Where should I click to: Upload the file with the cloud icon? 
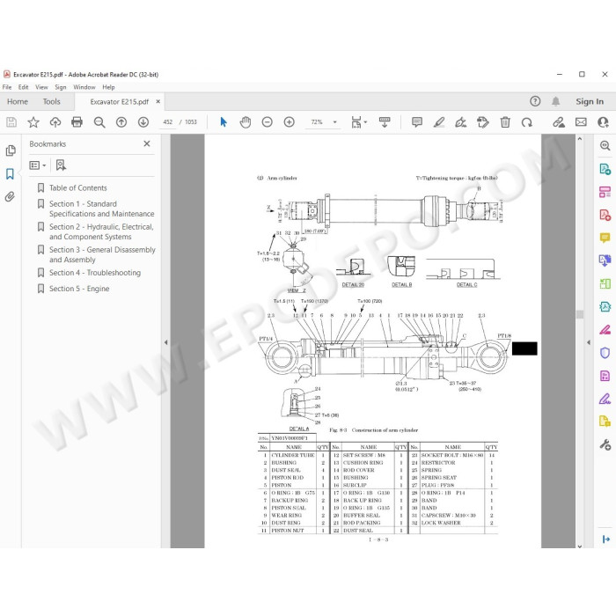pyautogui.click(x=55, y=122)
